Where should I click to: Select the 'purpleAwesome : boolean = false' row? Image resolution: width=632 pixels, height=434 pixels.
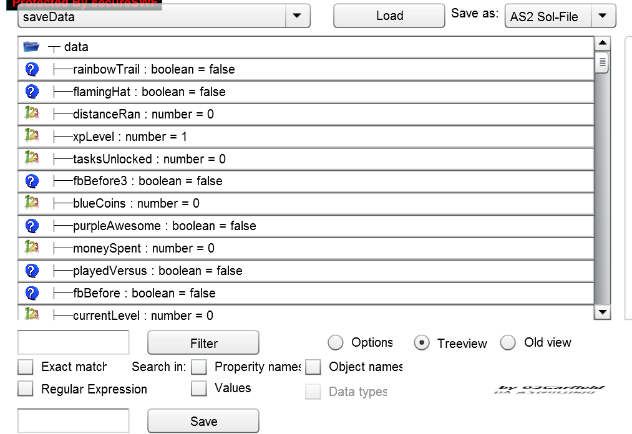(306, 226)
